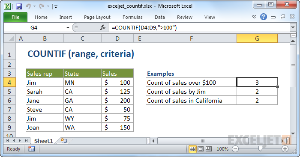300x157 pixels.
Task: Click the Insert Function fx button
Action: [x=103, y=28]
